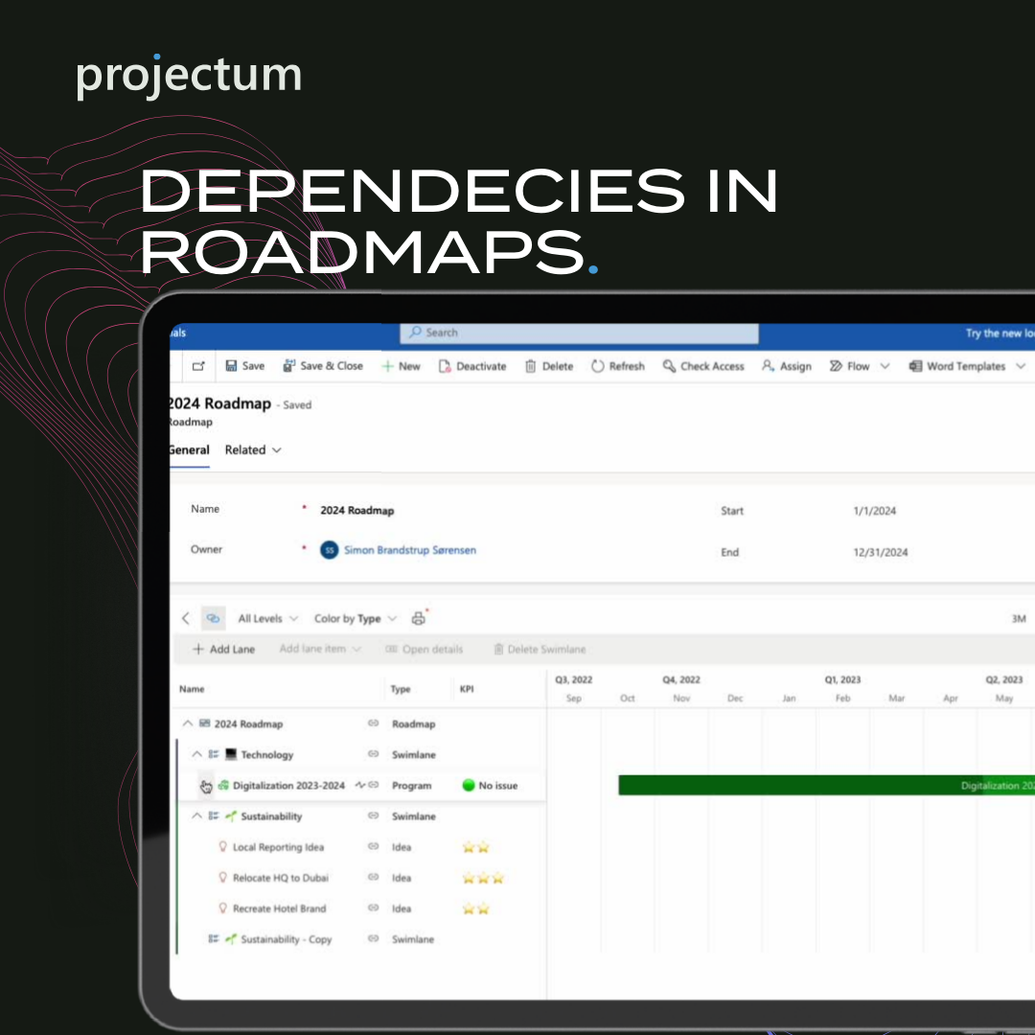Expand the Word Templates chevron
The height and width of the screenshot is (1035, 1035).
(x=1021, y=366)
